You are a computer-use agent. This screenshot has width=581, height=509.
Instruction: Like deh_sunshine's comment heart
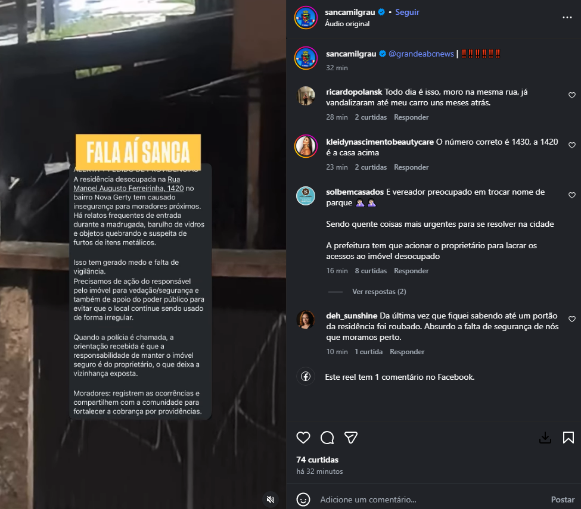coord(571,318)
